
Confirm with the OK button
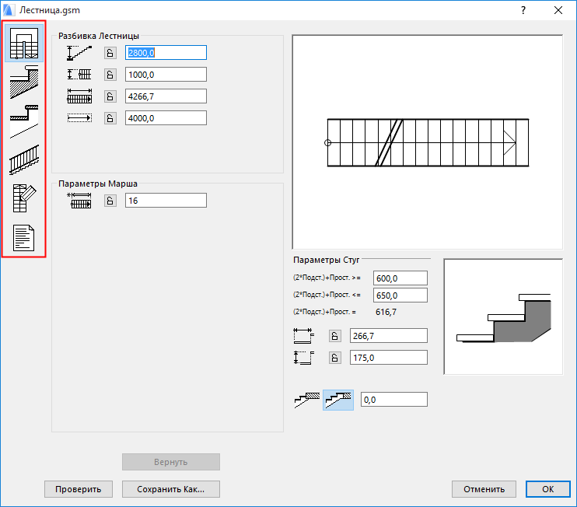tap(548, 489)
